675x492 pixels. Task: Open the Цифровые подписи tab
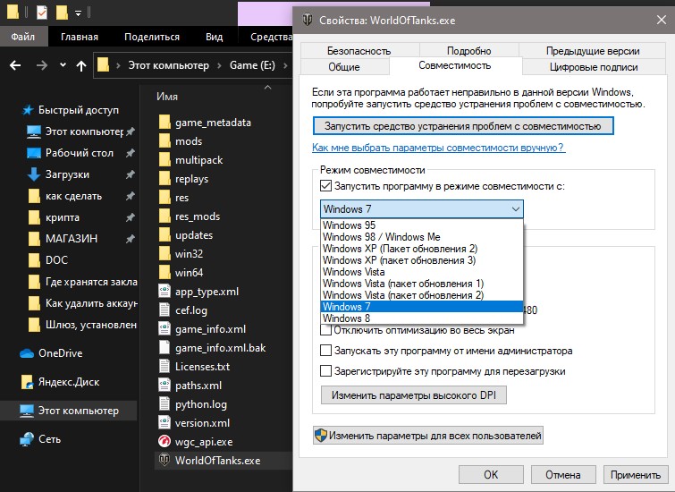pos(594,67)
